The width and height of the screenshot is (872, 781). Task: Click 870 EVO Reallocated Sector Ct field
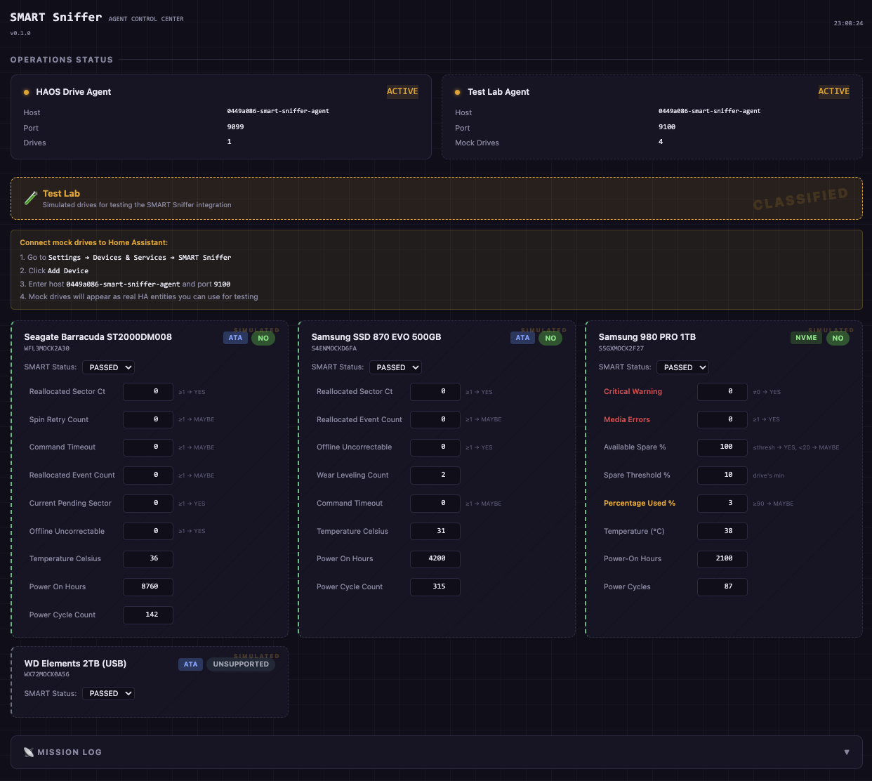pos(435,391)
